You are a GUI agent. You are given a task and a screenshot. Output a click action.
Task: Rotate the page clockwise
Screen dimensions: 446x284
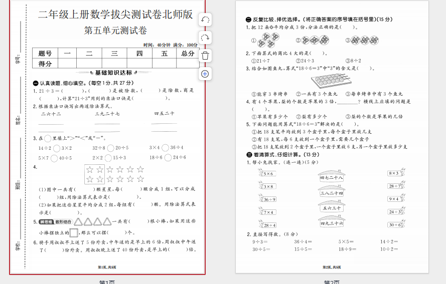point(205,38)
